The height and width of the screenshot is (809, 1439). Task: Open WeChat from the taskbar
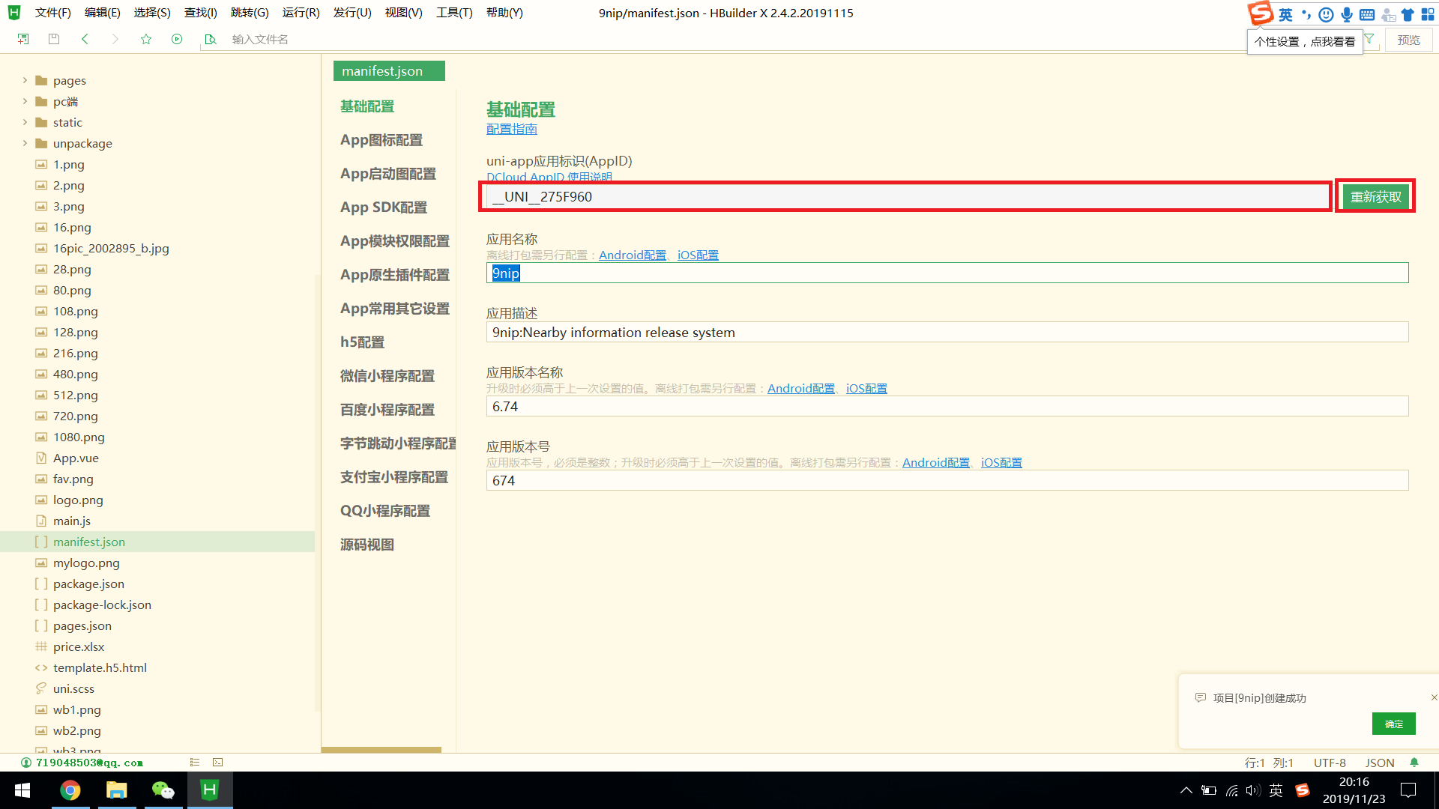[x=163, y=790]
